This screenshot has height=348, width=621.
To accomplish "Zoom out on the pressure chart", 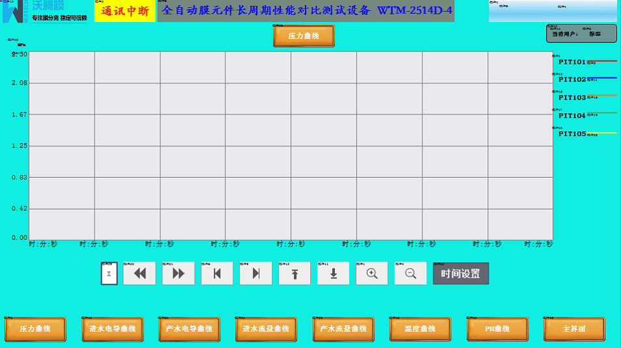I will (411, 274).
